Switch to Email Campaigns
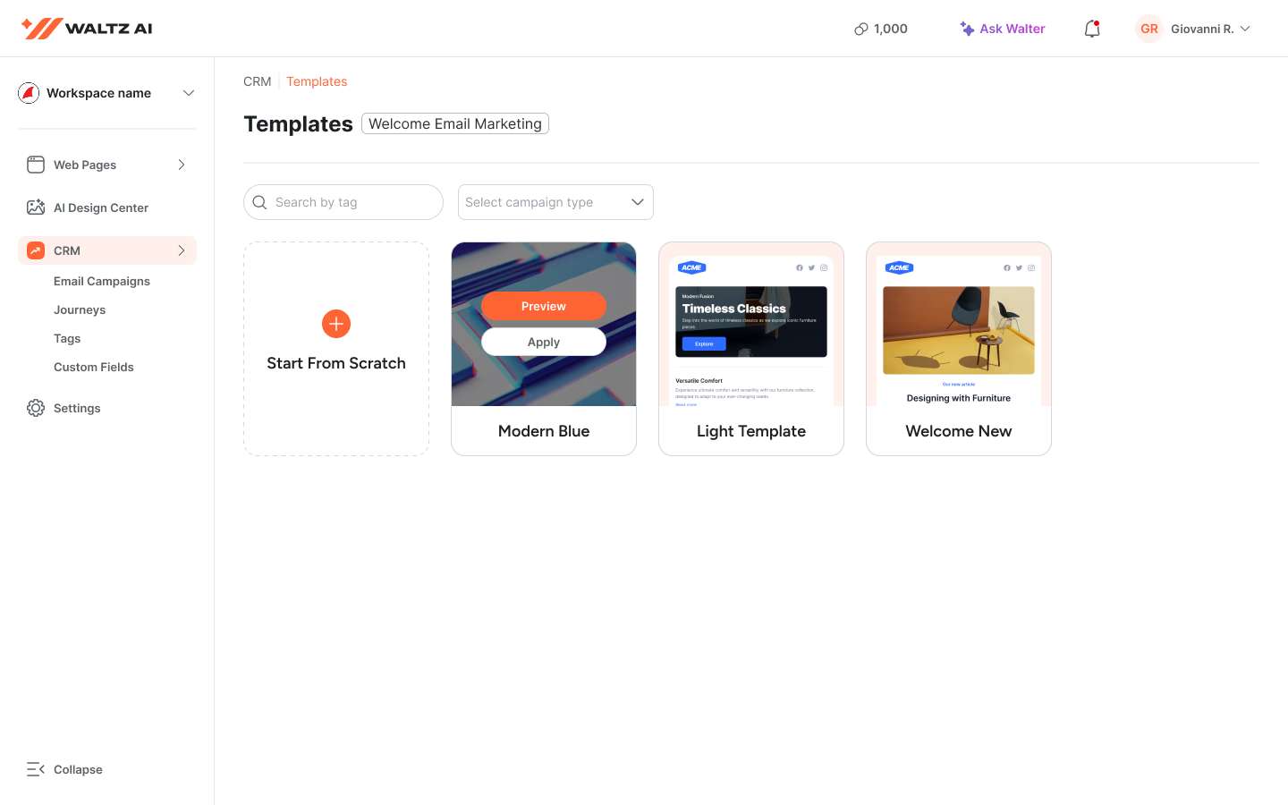Image resolution: width=1288 pixels, height=805 pixels. point(102,281)
